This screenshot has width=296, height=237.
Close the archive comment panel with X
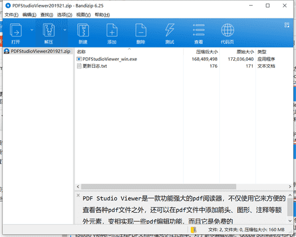tap(78, 195)
